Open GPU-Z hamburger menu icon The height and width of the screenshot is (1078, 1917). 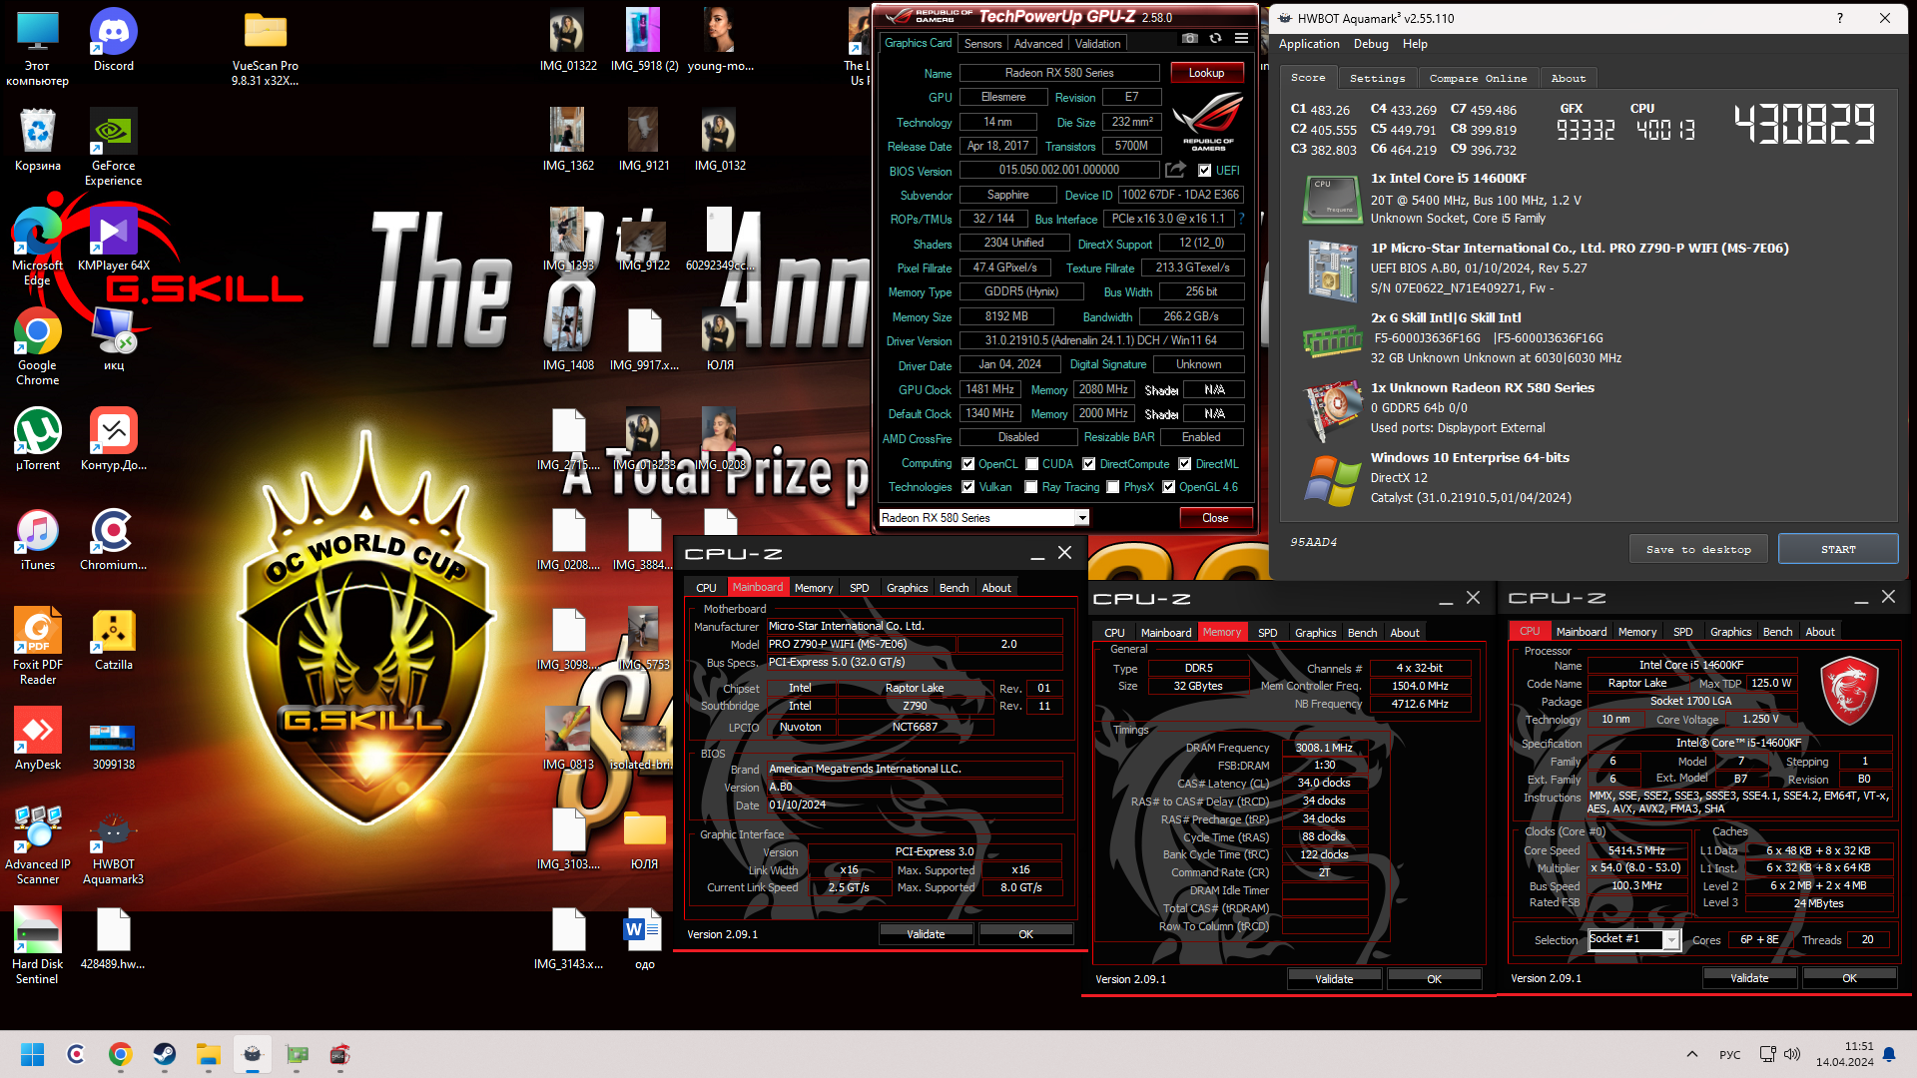(1241, 38)
